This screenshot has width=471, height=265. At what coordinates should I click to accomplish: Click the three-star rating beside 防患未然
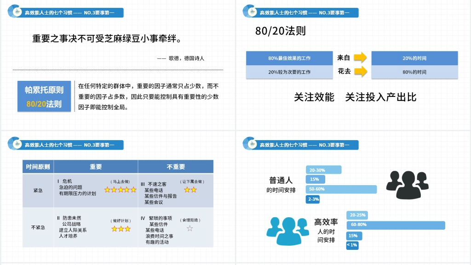click(x=121, y=228)
